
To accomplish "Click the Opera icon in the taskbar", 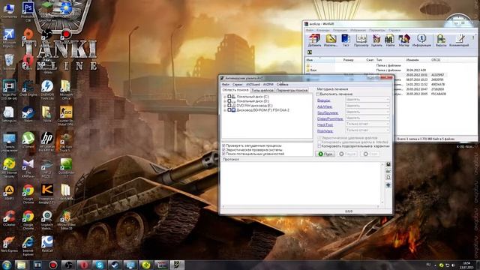I will pos(84,265).
